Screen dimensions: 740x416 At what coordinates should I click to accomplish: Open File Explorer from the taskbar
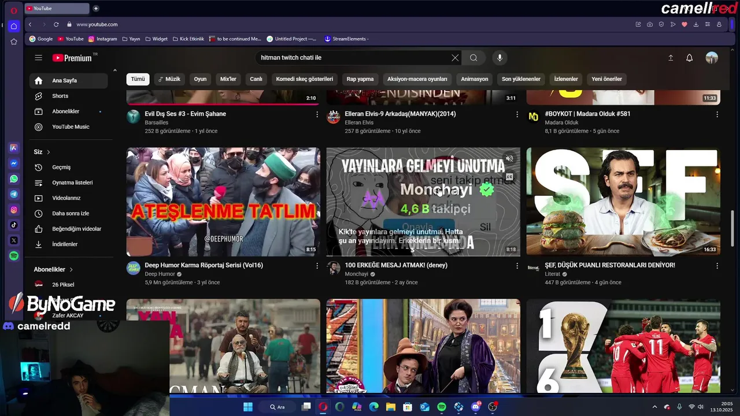(x=391, y=407)
